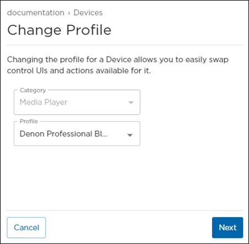This screenshot has width=249, height=244.
Task: Click the Profile dropdown arrow icon
Action: (130, 135)
